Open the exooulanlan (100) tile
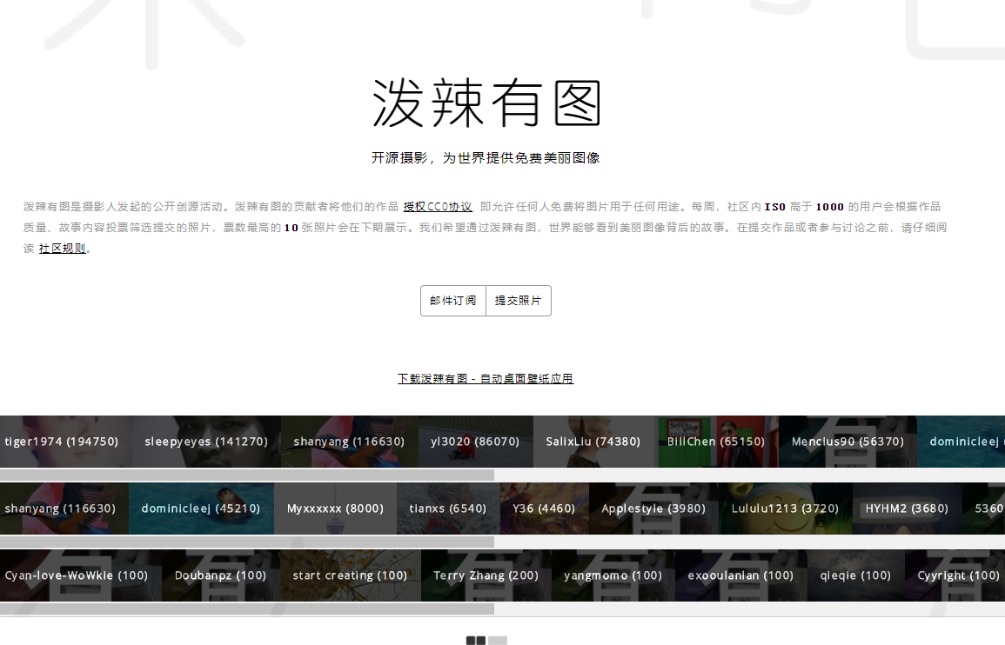This screenshot has width=1005, height=645. (x=741, y=575)
